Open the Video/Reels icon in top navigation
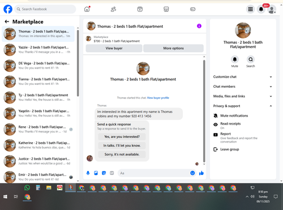This screenshot has width=283, height=210. pos(140,9)
